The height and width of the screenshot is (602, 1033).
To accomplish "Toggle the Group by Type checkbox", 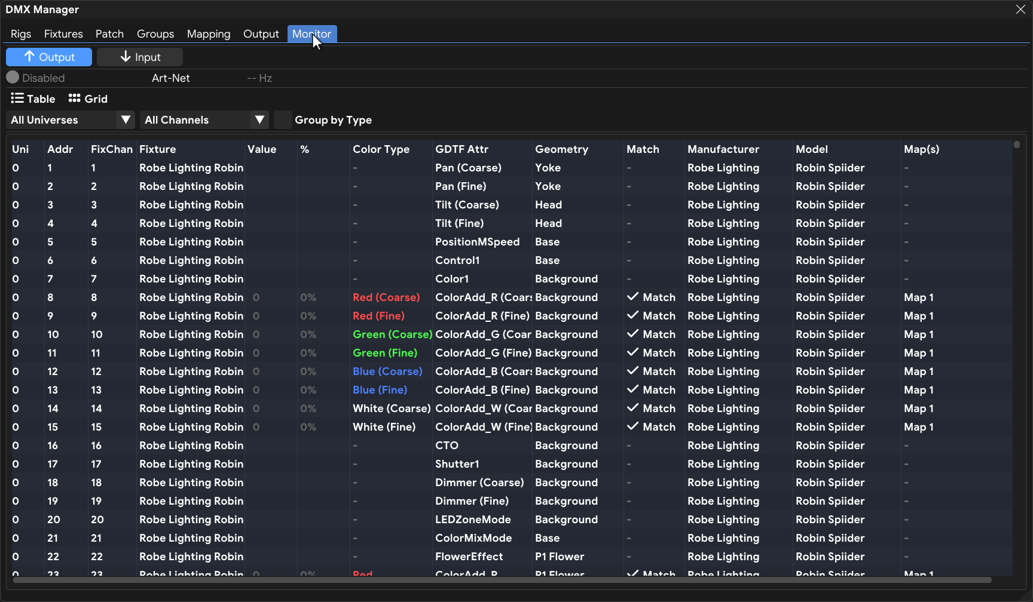I will (283, 120).
